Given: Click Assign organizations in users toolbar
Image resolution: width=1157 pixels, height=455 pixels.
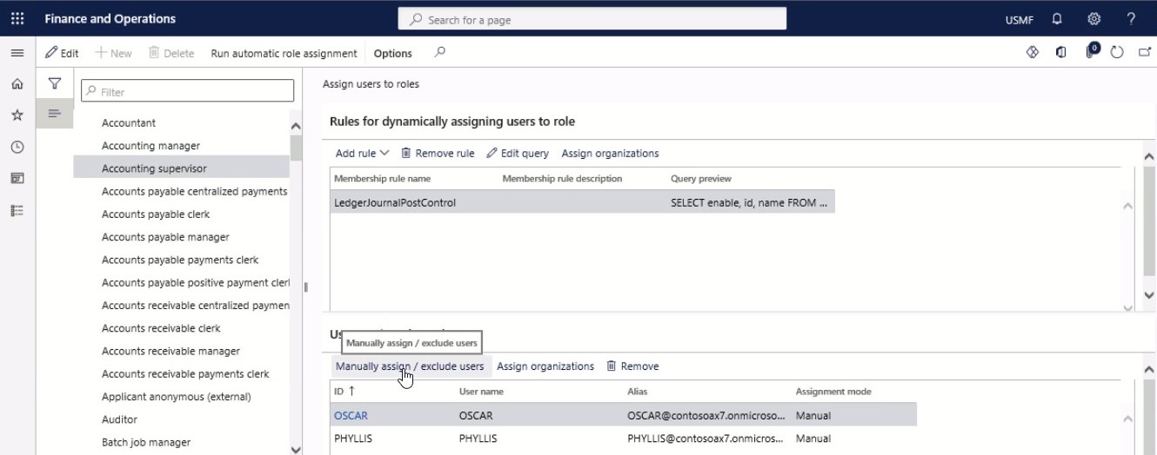Looking at the screenshot, I should 545,366.
